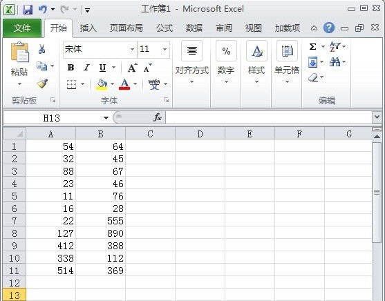
Task: Click the vertical scroll up arrow
Action: [377, 137]
